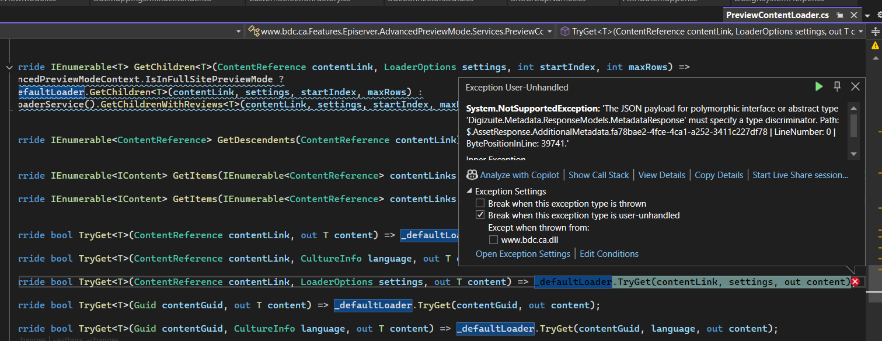Uncheck Break when exception type is user-unhandled

pos(480,215)
